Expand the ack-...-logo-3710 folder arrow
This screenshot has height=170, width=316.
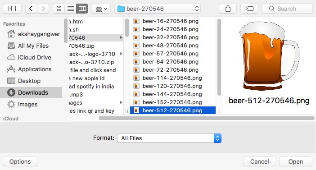point(121,54)
